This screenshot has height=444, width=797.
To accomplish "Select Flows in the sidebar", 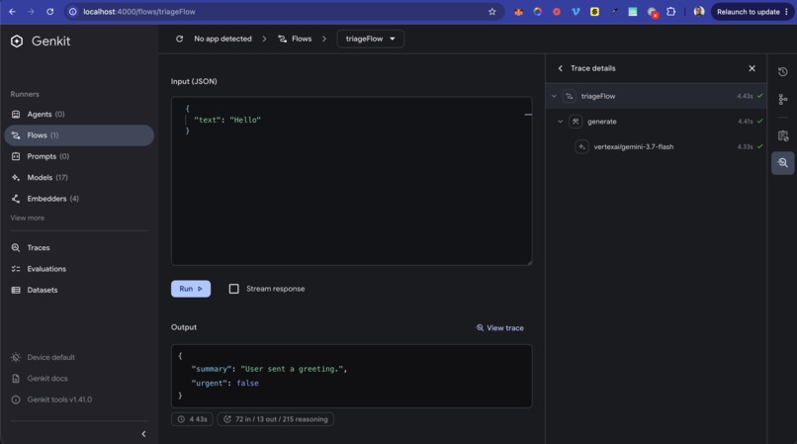I will point(79,135).
